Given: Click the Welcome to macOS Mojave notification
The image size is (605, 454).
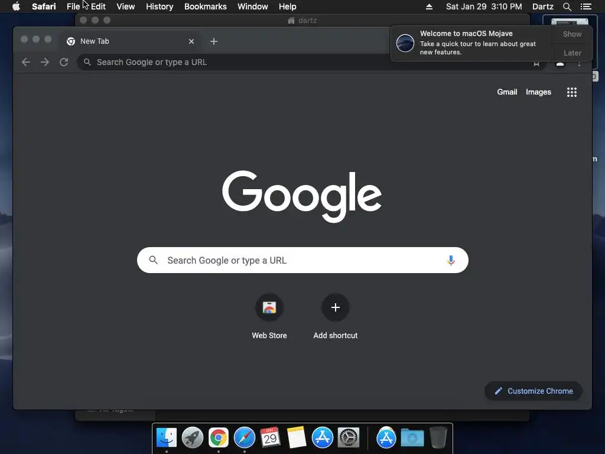Looking at the screenshot, I should point(471,43).
